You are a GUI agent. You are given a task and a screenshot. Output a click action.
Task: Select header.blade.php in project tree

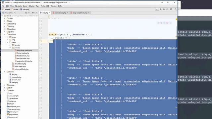pos(23,56)
